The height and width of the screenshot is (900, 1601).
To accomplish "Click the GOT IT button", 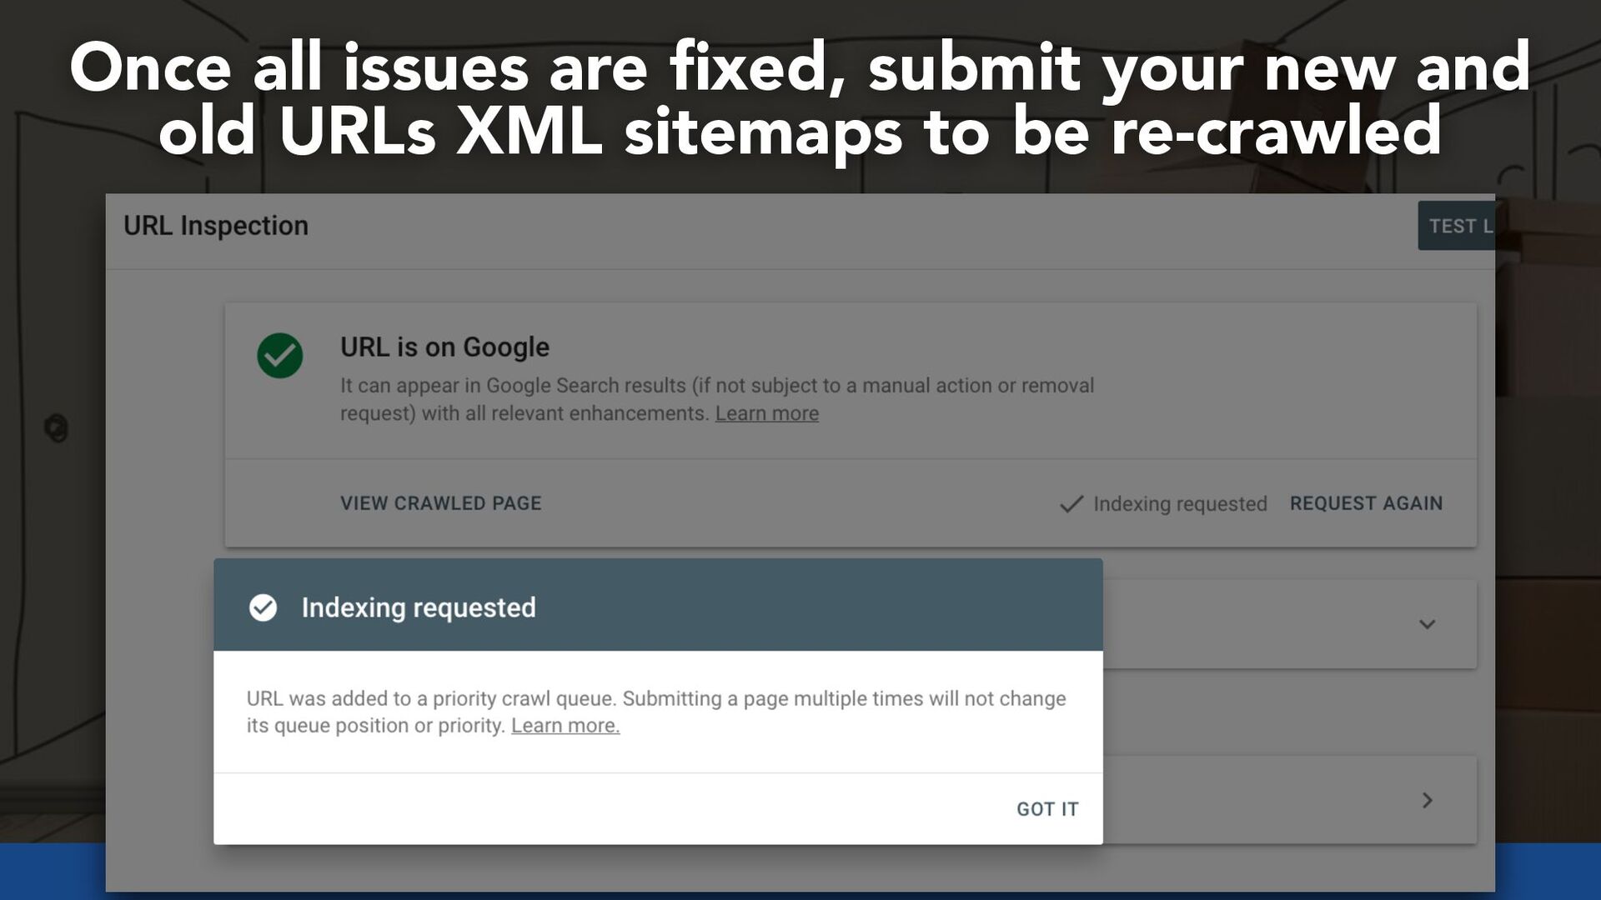I will [x=1047, y=809].
